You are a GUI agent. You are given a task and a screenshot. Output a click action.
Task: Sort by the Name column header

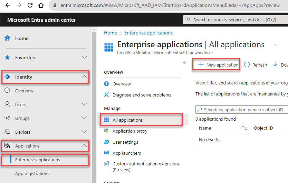205,128
